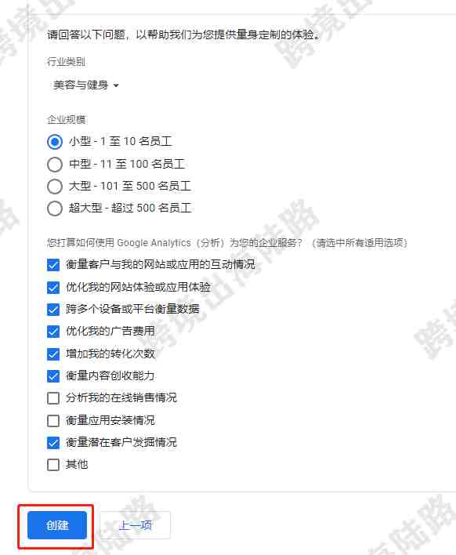This screenshot has height=555, width=456.
Task: Click the 行业类别 label
Action: click(x=66, y=62)
